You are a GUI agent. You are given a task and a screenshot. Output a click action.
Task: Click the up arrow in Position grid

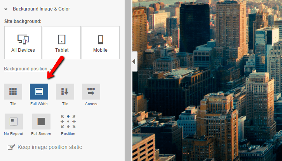point(68,117)
